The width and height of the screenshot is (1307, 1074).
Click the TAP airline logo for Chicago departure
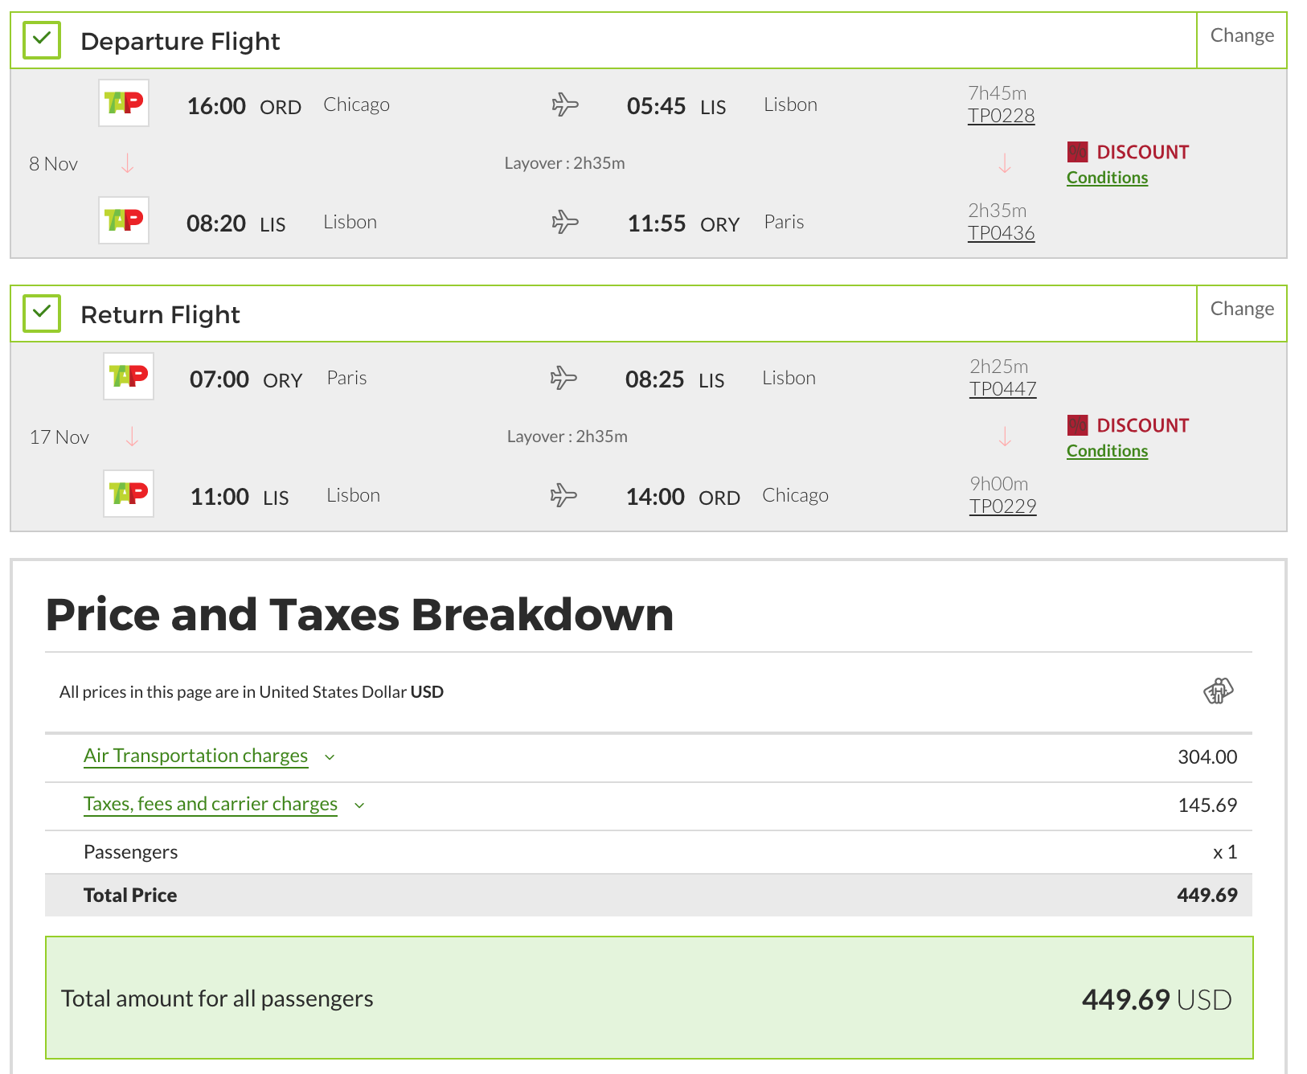[124, 103]
